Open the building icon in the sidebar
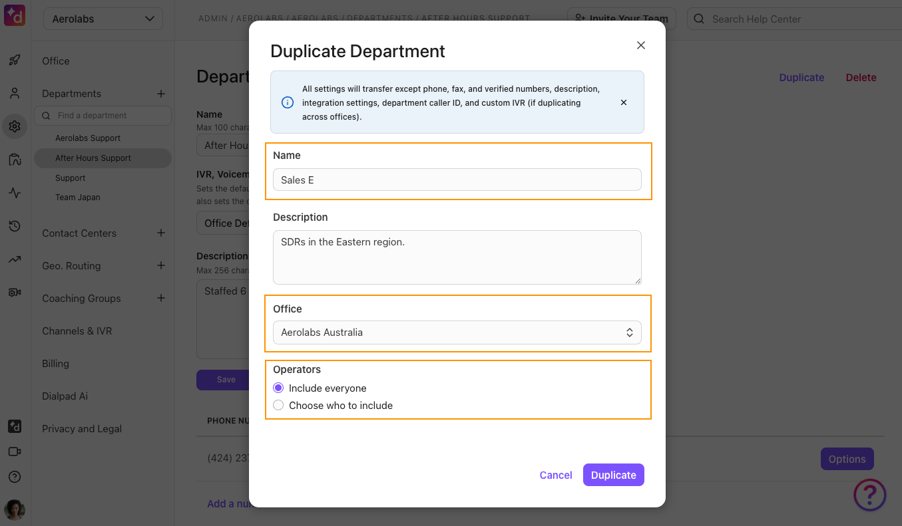The image size is (902, 526). [x=15, y=160]
